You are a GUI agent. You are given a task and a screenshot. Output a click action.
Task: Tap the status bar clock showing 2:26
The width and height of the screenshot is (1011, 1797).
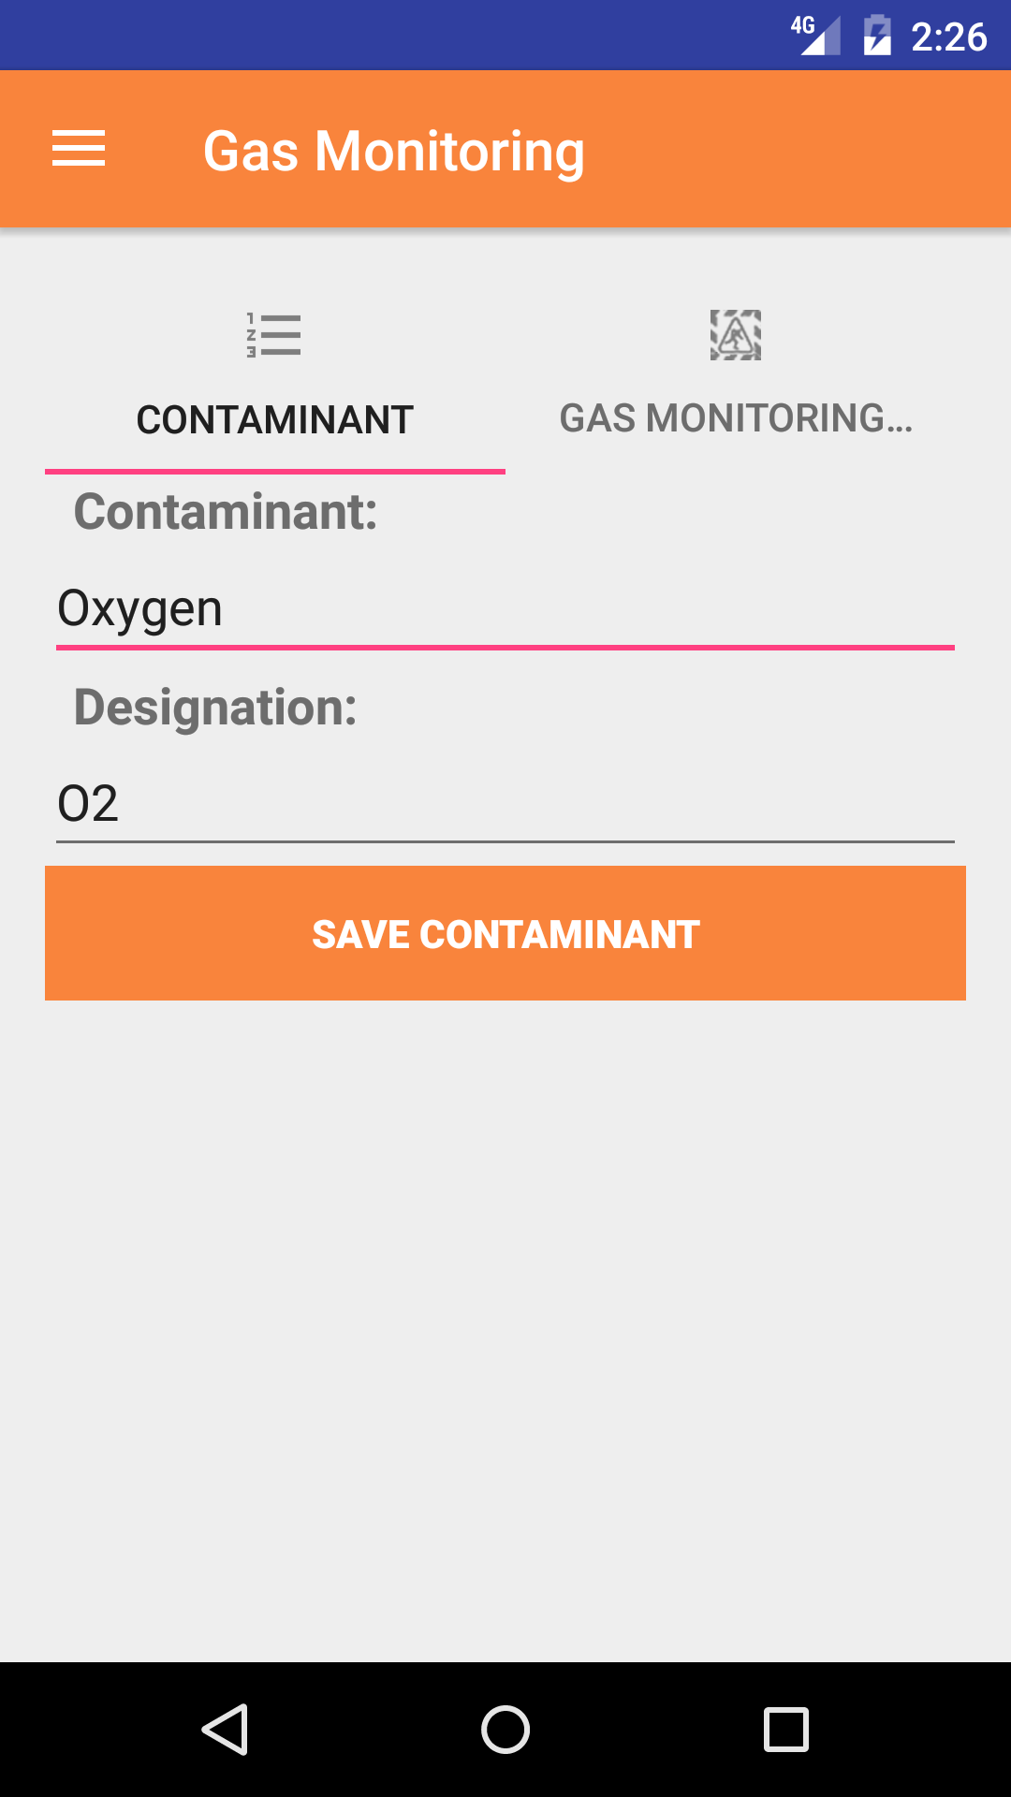(x=948, y=37)
